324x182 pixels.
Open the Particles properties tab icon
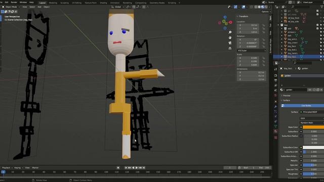point(275,111)
